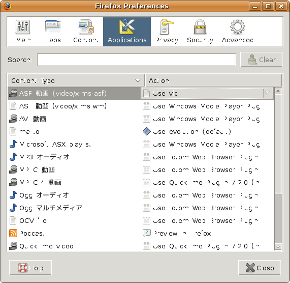
Task: Select the QuickTime Plug-in action for MPEG4 動画
Action: tap(206, 183)
